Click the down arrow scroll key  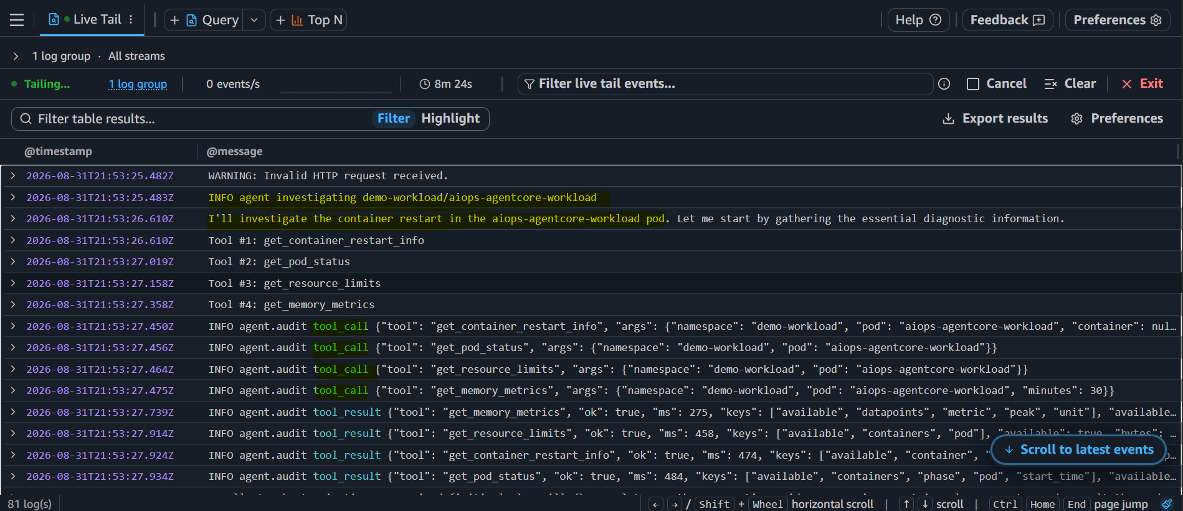925,504
